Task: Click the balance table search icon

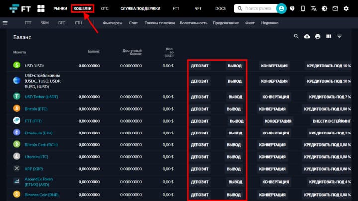Action: [x=296, y=36]
